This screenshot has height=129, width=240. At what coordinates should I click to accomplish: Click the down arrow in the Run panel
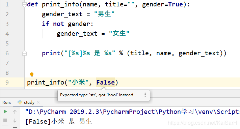click(x=15, y=121)
